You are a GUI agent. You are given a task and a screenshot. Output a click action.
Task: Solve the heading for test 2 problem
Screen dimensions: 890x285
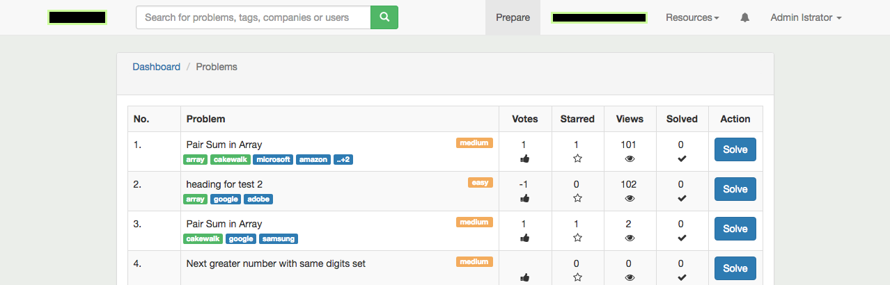tap(735, 189)
